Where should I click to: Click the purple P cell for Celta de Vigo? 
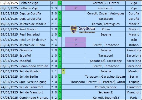click(x=75, y=8)
